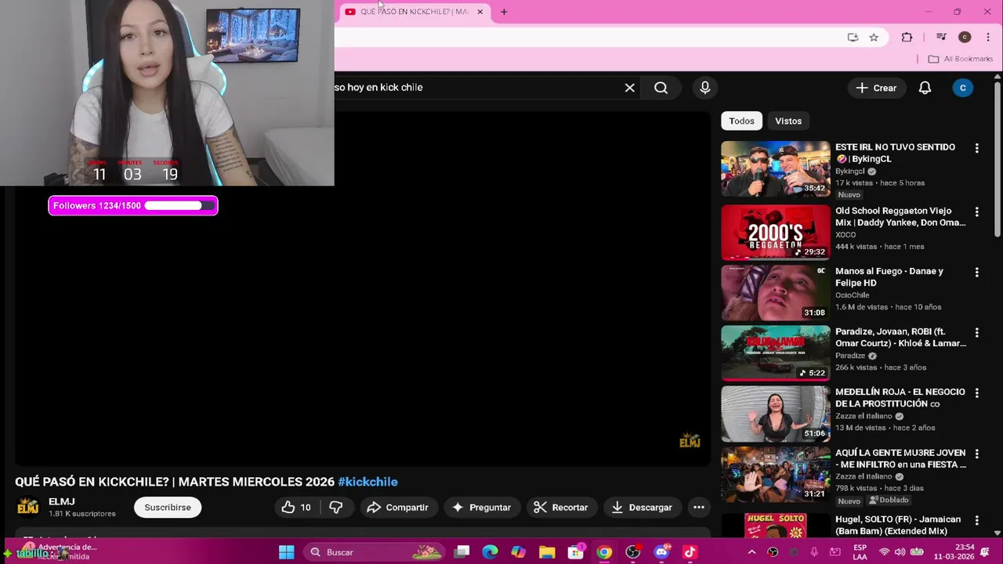
Task: Open YouTube notifications bell
Action: coord(925,88)
